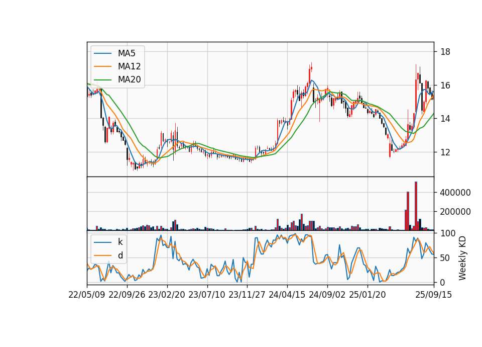Viewport: 482px width, 347px height.
Task: Click the volume axis value 400000
Action: (x=455, y=193)
